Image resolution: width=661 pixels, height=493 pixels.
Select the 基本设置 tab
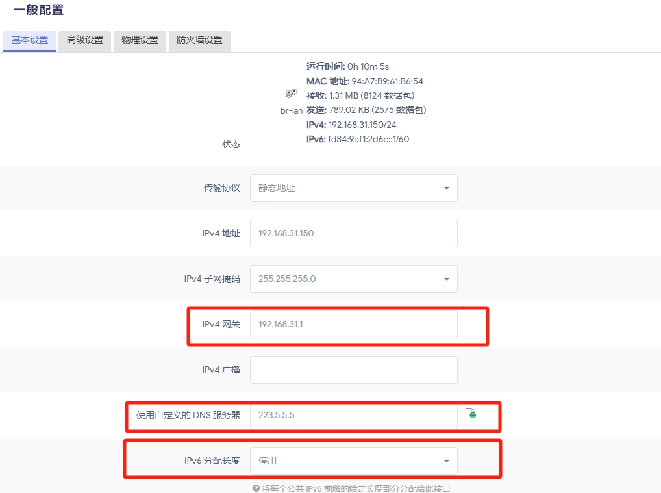tap(30, 40)
